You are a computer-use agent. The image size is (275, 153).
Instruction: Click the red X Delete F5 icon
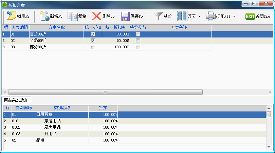pyautogui.click(x=97, y=16)
